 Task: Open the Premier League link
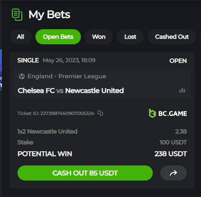pos(82,76)
